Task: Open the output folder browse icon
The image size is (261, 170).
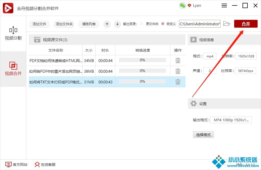Action: click(227, 24)
